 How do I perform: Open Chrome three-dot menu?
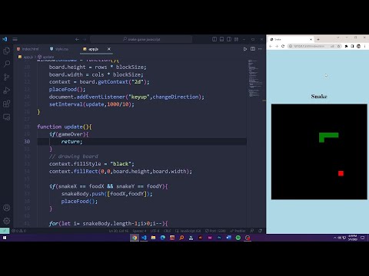[x=364, y=46]
